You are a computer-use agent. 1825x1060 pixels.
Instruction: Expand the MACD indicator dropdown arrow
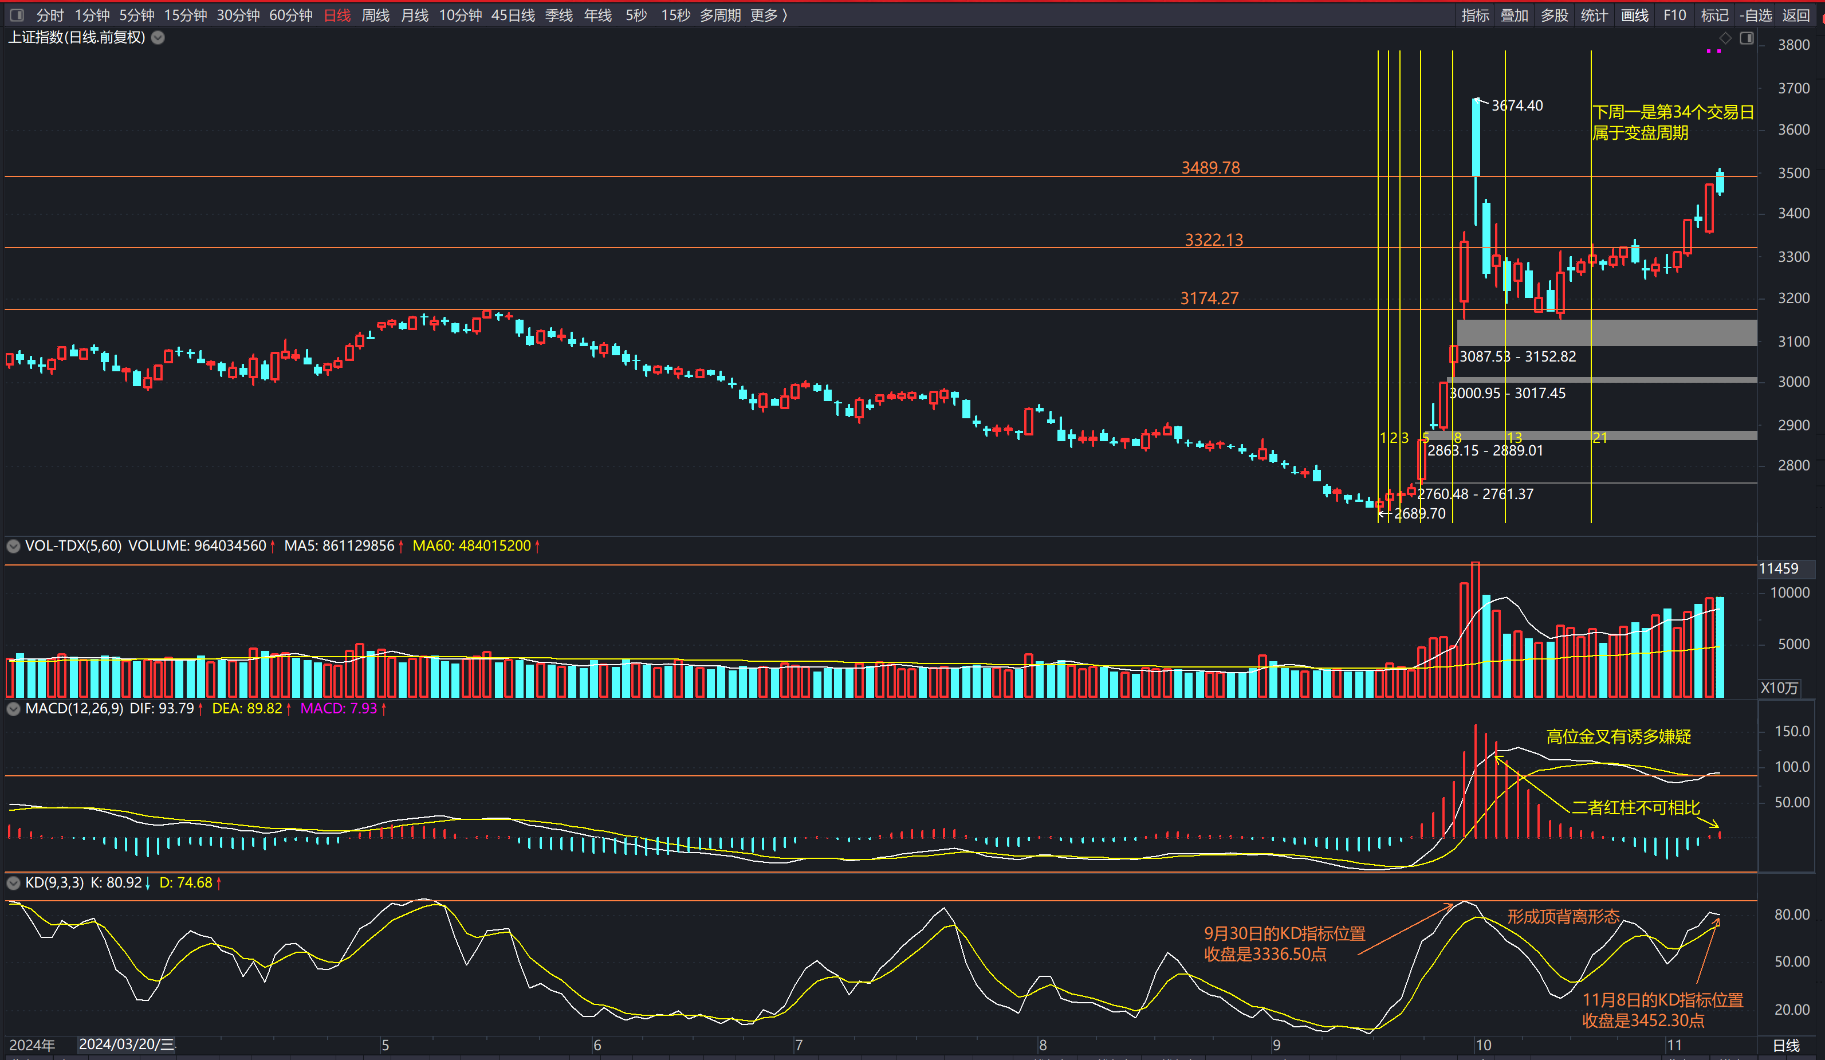13,709
